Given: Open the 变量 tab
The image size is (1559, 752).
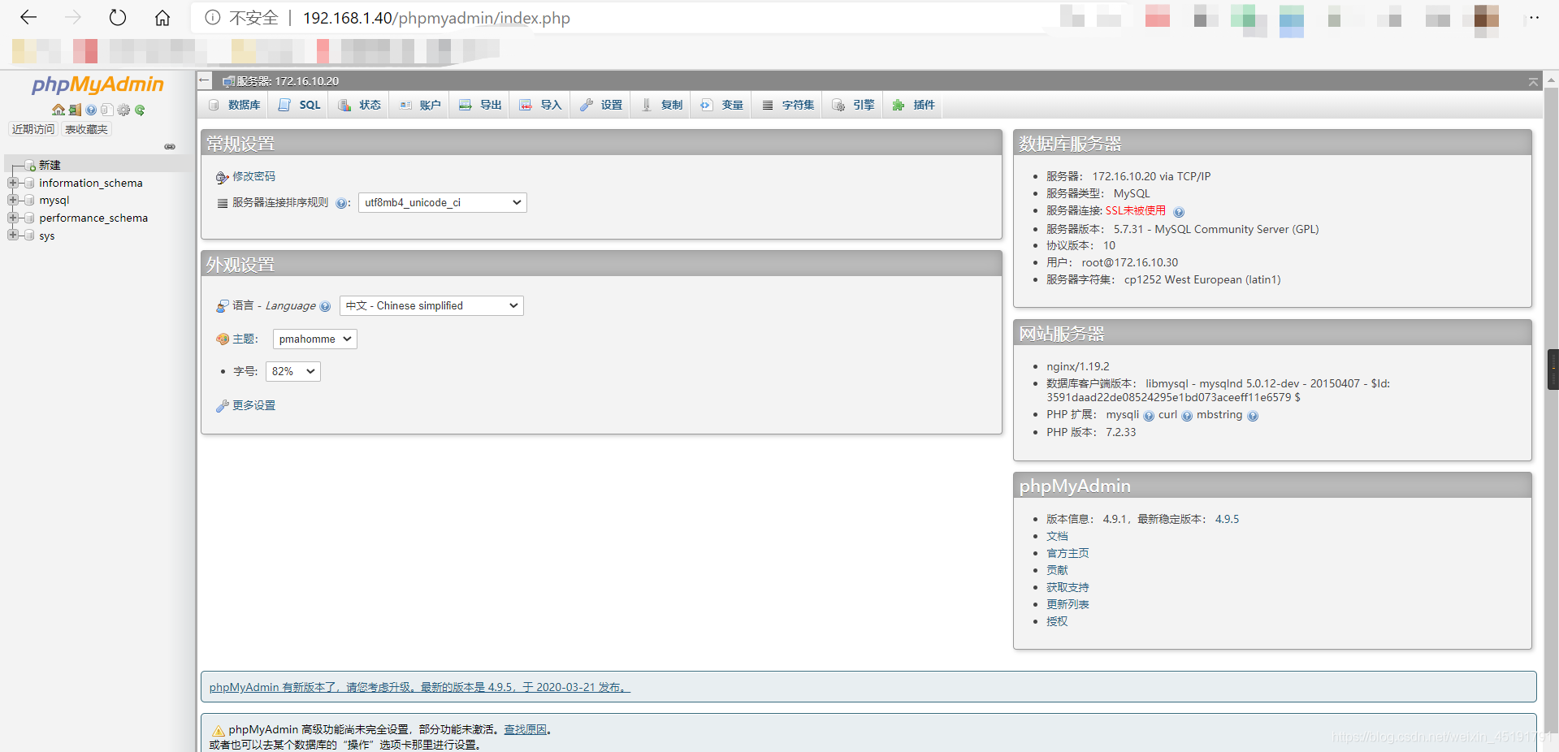Looking at the screenshot, I should 721,105.
